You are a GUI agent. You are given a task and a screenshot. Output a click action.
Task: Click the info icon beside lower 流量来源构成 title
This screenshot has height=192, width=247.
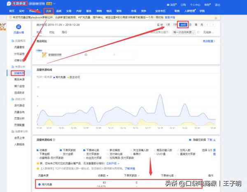54,140
